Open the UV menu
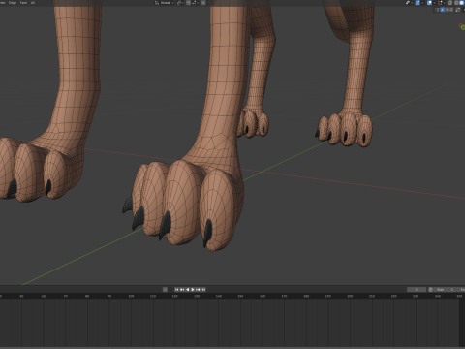Viewport: 465px width, 349px height. 33,3
